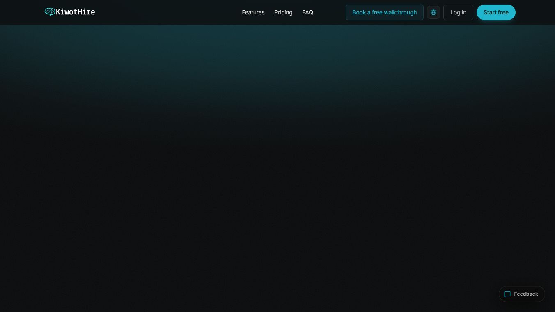Click the chat bubble icon in Feedback
The image size is (555, 312).
point(507,294)
